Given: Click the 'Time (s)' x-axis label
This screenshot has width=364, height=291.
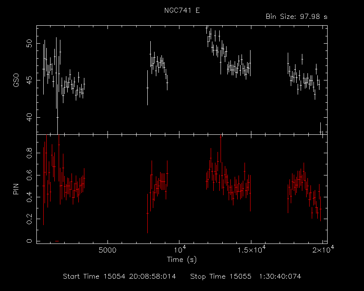Looking at the screenshot, I should coord(182,259).
